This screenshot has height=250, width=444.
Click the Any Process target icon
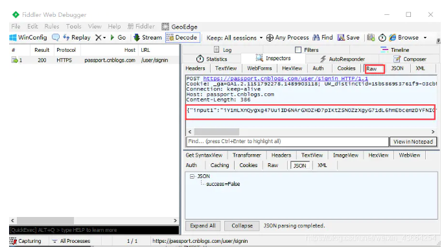(x=270, y=38)
